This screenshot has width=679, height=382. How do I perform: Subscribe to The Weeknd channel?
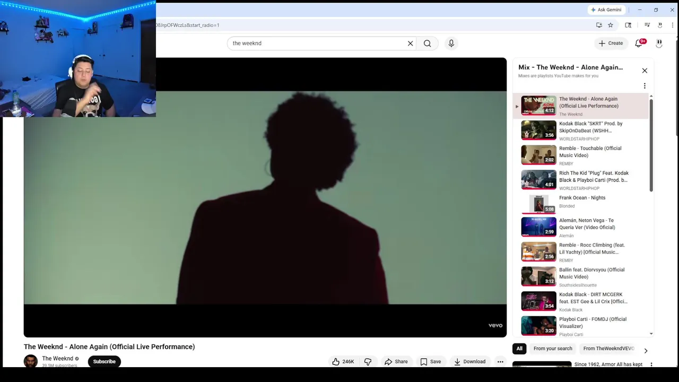pos(104,361)
